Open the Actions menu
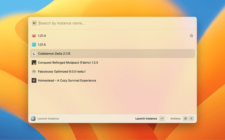 point(175,119)
